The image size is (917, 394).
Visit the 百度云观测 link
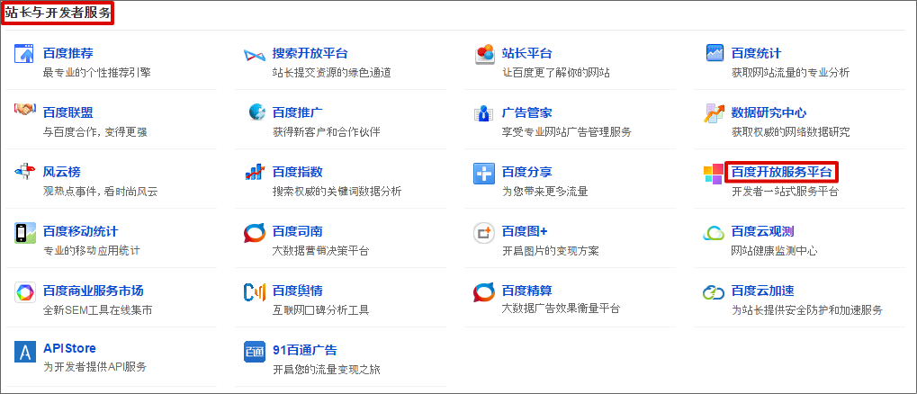pos(762,231)
